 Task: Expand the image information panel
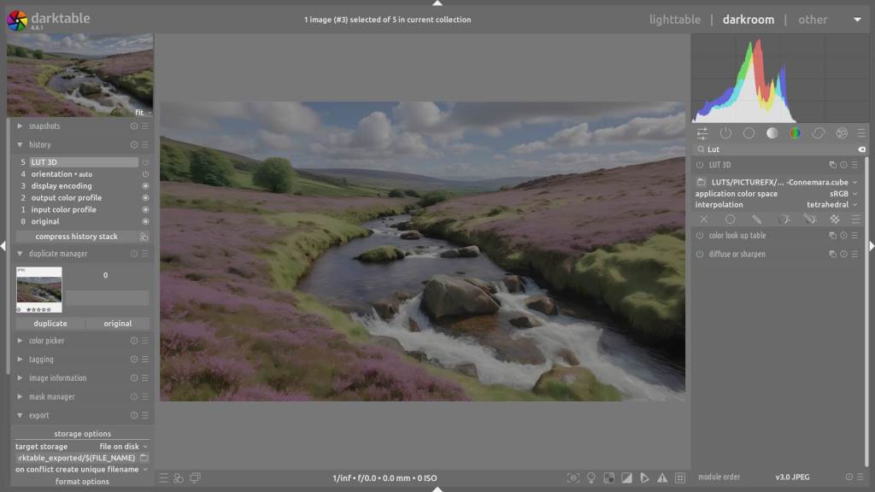point(21,378)
